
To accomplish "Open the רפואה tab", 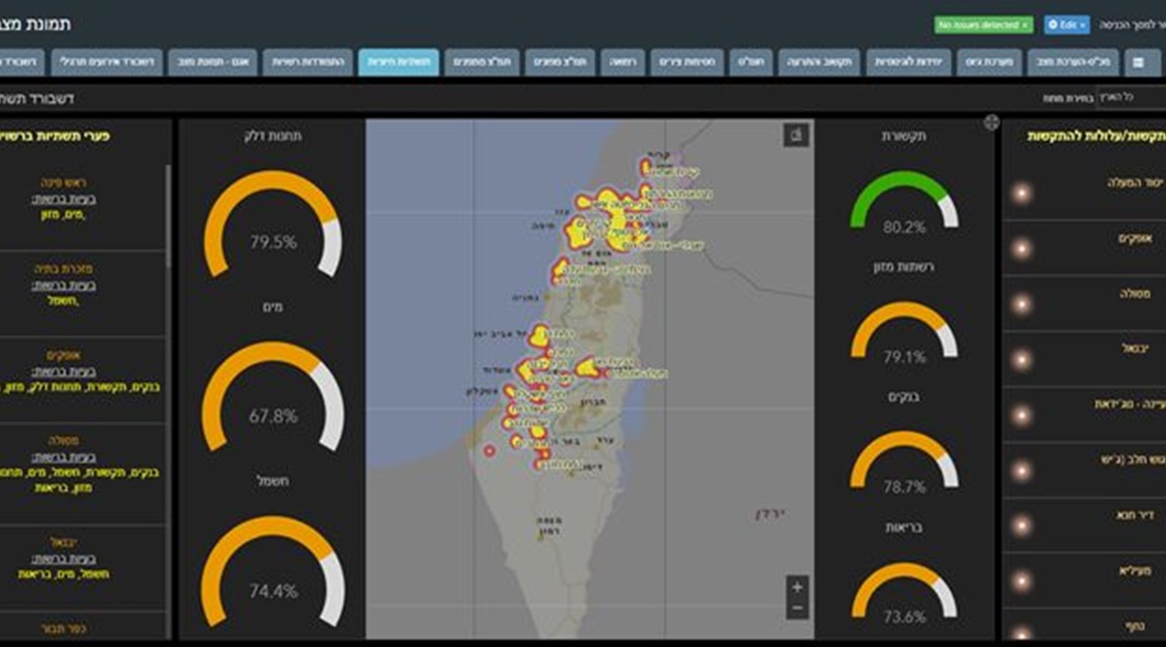I will tap(623, 63).
